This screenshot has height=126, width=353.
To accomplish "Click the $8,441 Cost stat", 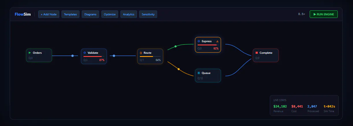I will point(297,106).
